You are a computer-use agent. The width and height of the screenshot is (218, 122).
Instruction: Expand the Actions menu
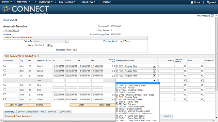7,35
